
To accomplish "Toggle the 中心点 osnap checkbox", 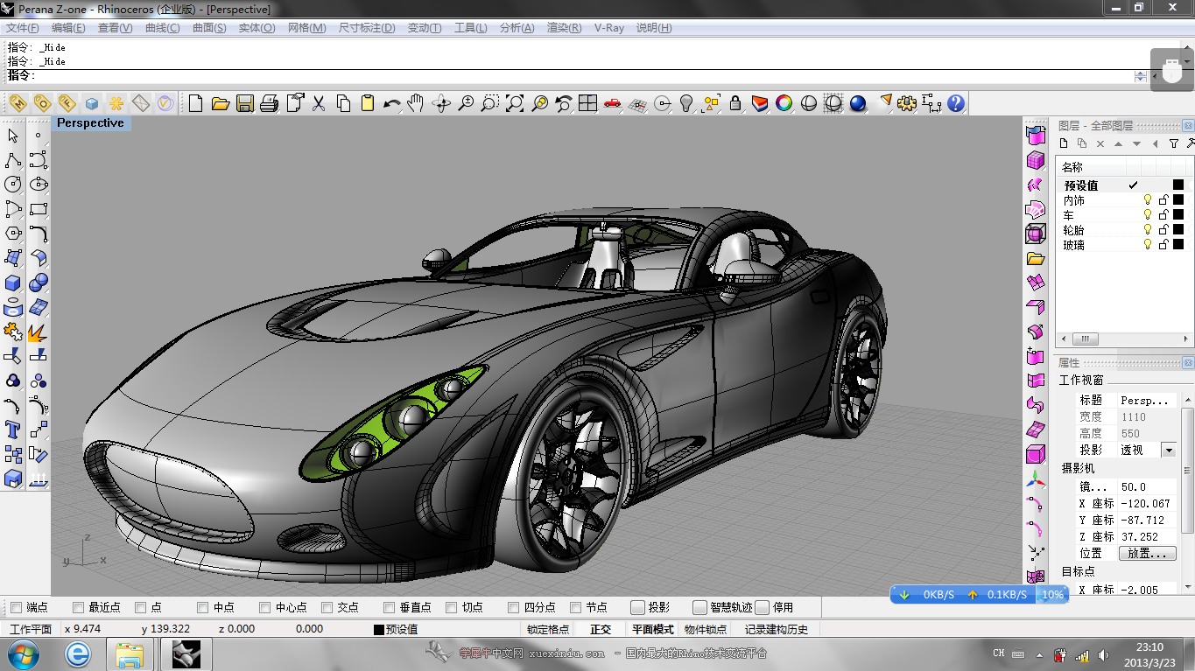I will tap(265, 607).
